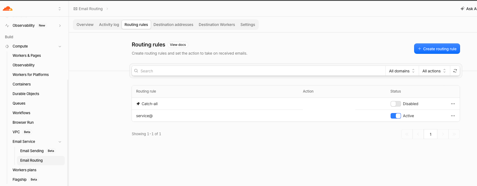Select Email Routing in sidebar
The width and height of the screenshot is (477, 186).
point(41,160)
